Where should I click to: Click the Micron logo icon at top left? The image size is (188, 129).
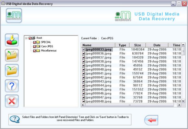pos(14,15)
